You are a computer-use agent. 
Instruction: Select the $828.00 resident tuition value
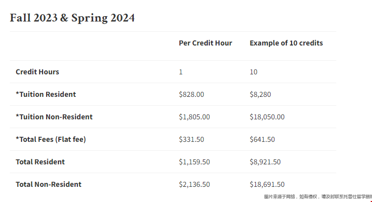coord(192,94)
